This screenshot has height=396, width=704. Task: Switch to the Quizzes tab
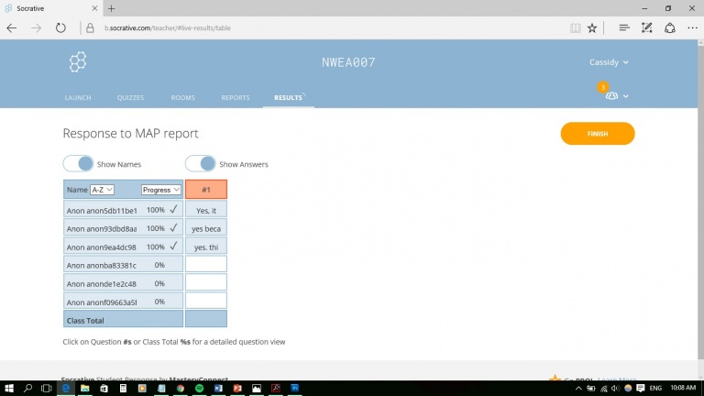pos(130,97)
